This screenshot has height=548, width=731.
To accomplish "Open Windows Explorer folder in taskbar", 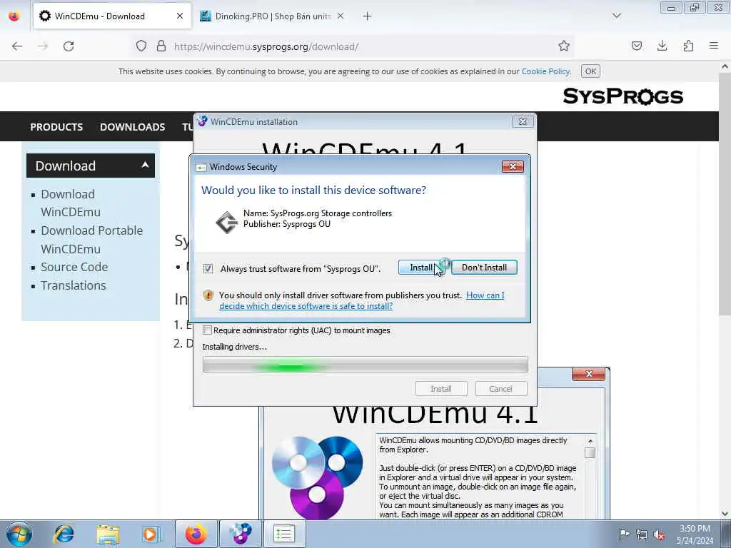I will tap(109, 534).
